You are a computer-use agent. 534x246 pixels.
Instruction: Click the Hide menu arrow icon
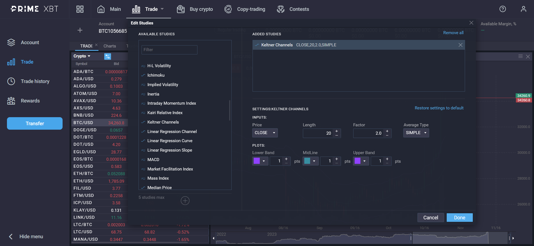pos(11,237)
